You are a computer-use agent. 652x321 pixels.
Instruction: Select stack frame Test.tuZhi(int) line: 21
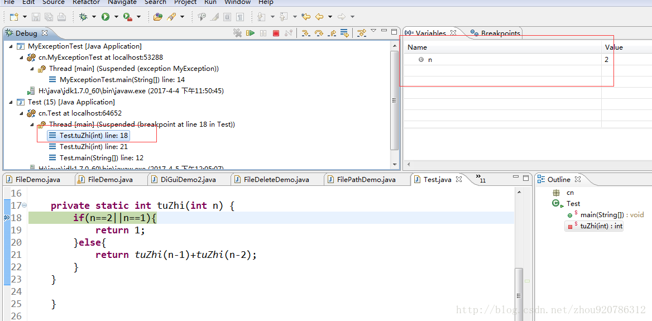88,146
